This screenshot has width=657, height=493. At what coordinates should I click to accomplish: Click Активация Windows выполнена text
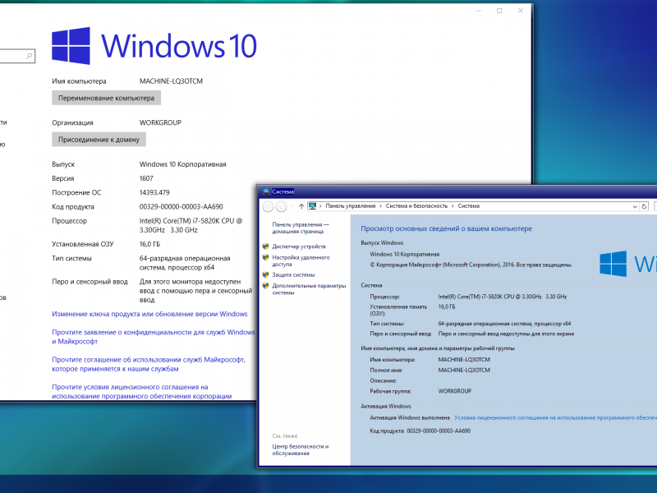point(410,417)
